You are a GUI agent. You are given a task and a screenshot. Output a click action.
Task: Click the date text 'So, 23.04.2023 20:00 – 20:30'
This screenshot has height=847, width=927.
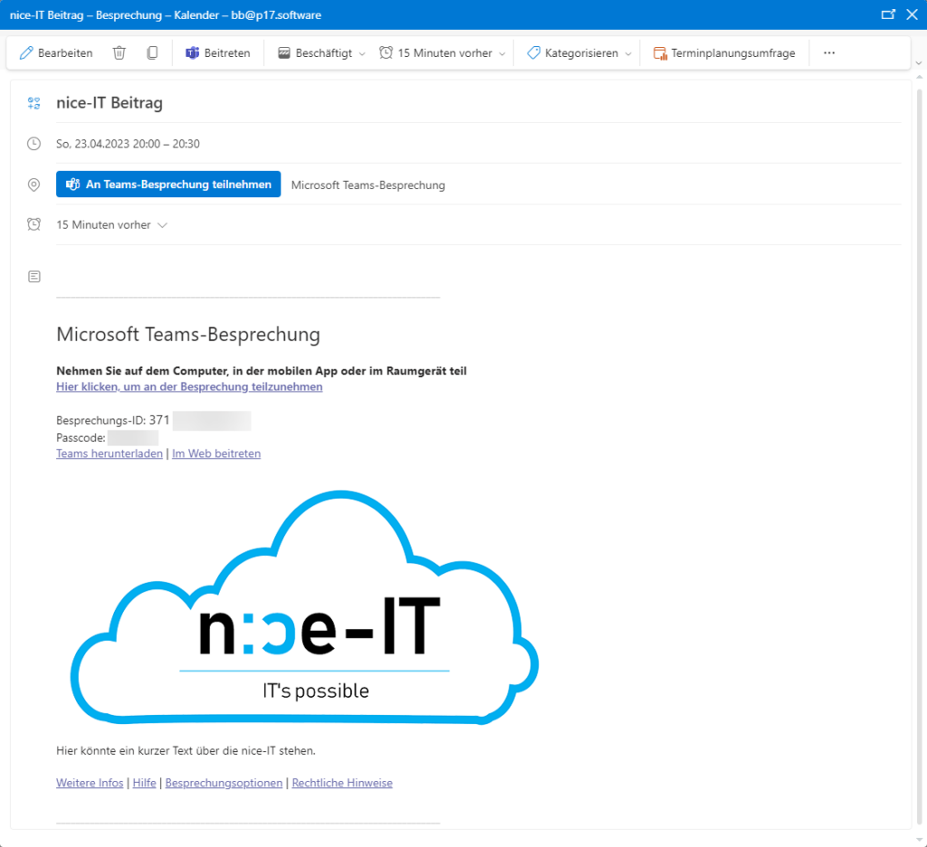(128, 144)
